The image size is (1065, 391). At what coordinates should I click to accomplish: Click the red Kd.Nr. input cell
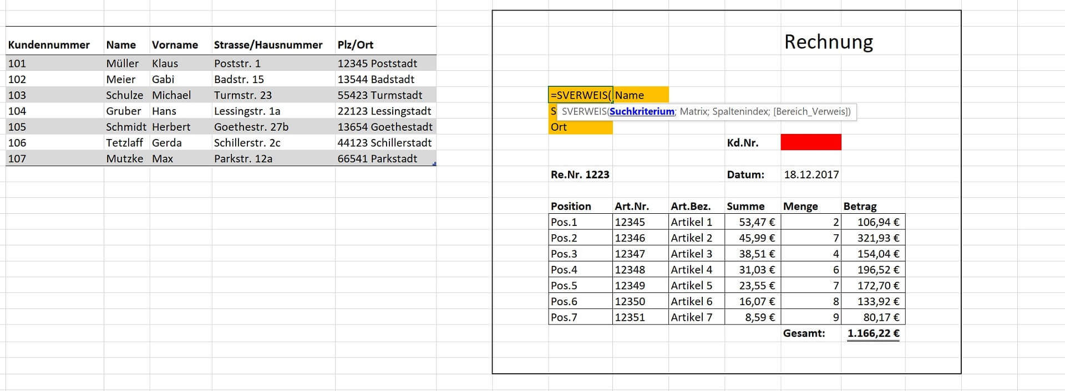pyautogui.click(x=810, y=142)
